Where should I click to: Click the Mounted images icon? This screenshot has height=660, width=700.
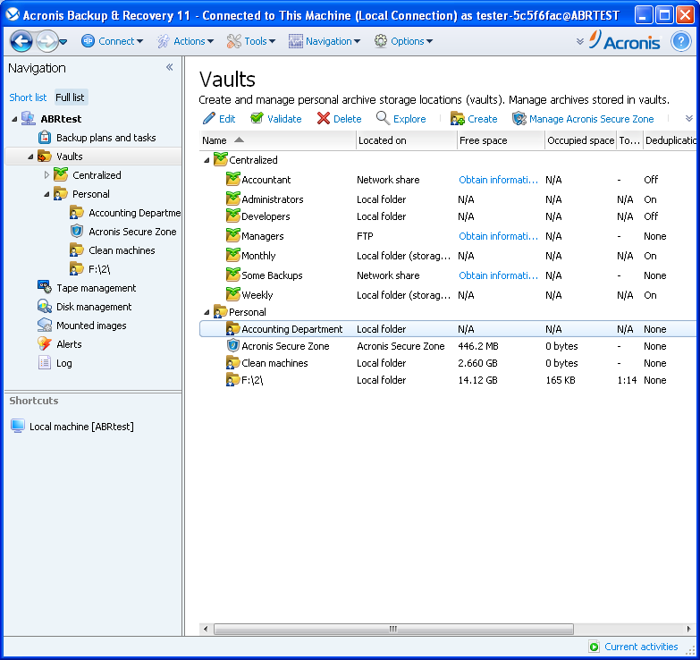tap(44, 325)
